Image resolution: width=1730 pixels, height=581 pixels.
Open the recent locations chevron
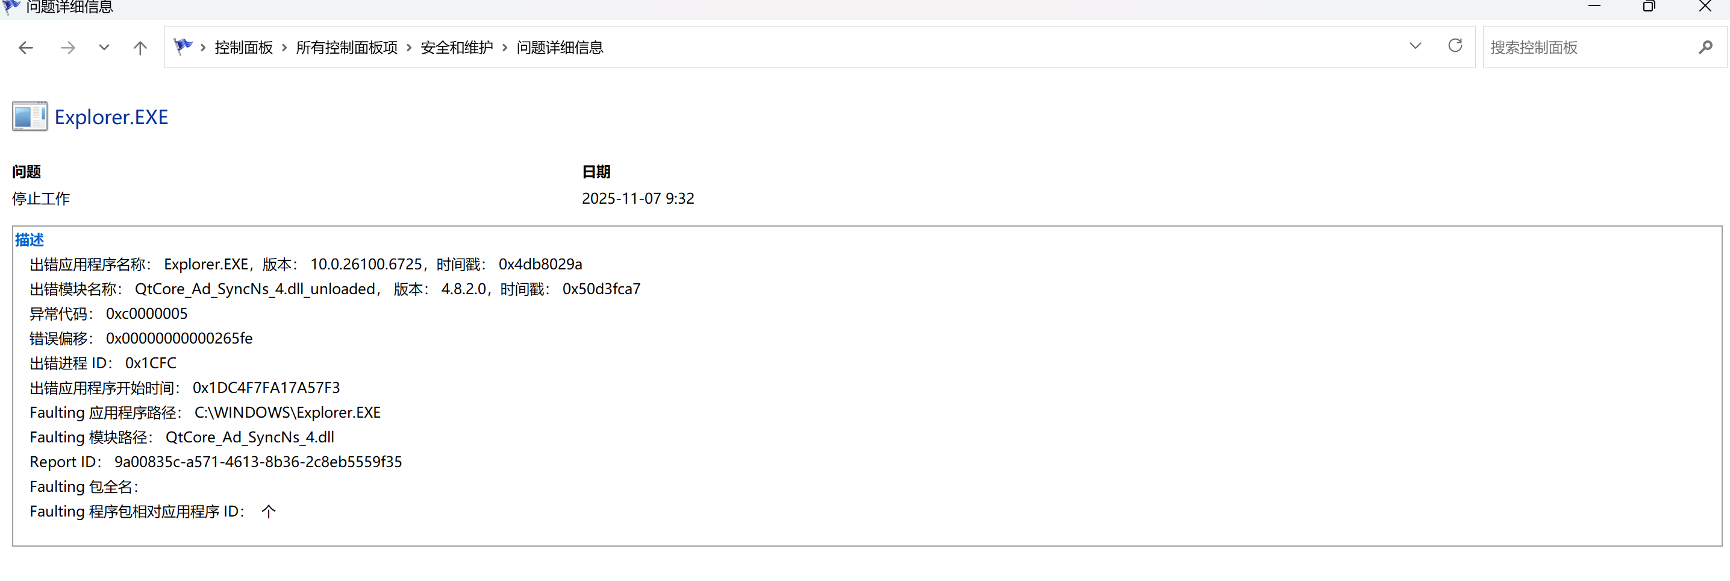pyautogui.click(x=104, y=48)
